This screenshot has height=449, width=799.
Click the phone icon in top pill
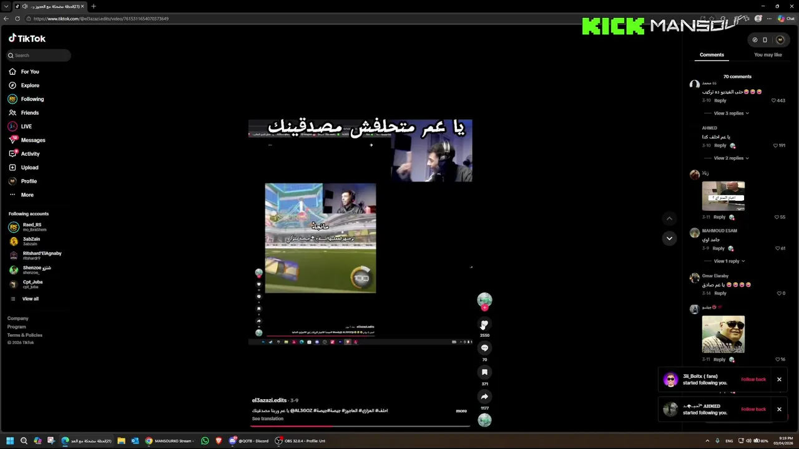point(765,40)
